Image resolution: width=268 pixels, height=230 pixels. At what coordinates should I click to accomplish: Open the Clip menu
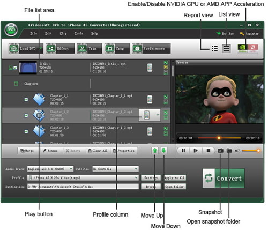63,33
